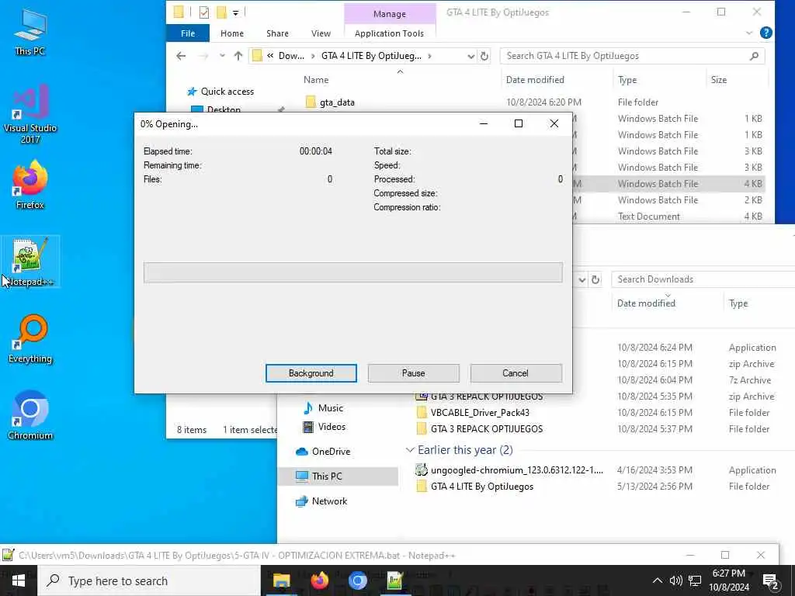795x596 pixels.
Task: Select GTA 3 REPACK OPTIJUEGOS folder
Action: (487, 428)
